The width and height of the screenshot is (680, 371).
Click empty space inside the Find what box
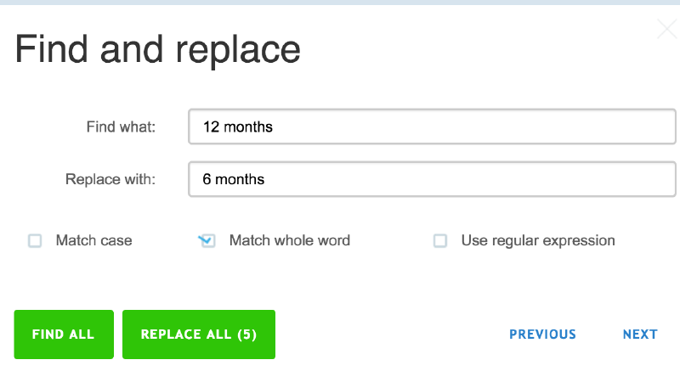510,127
